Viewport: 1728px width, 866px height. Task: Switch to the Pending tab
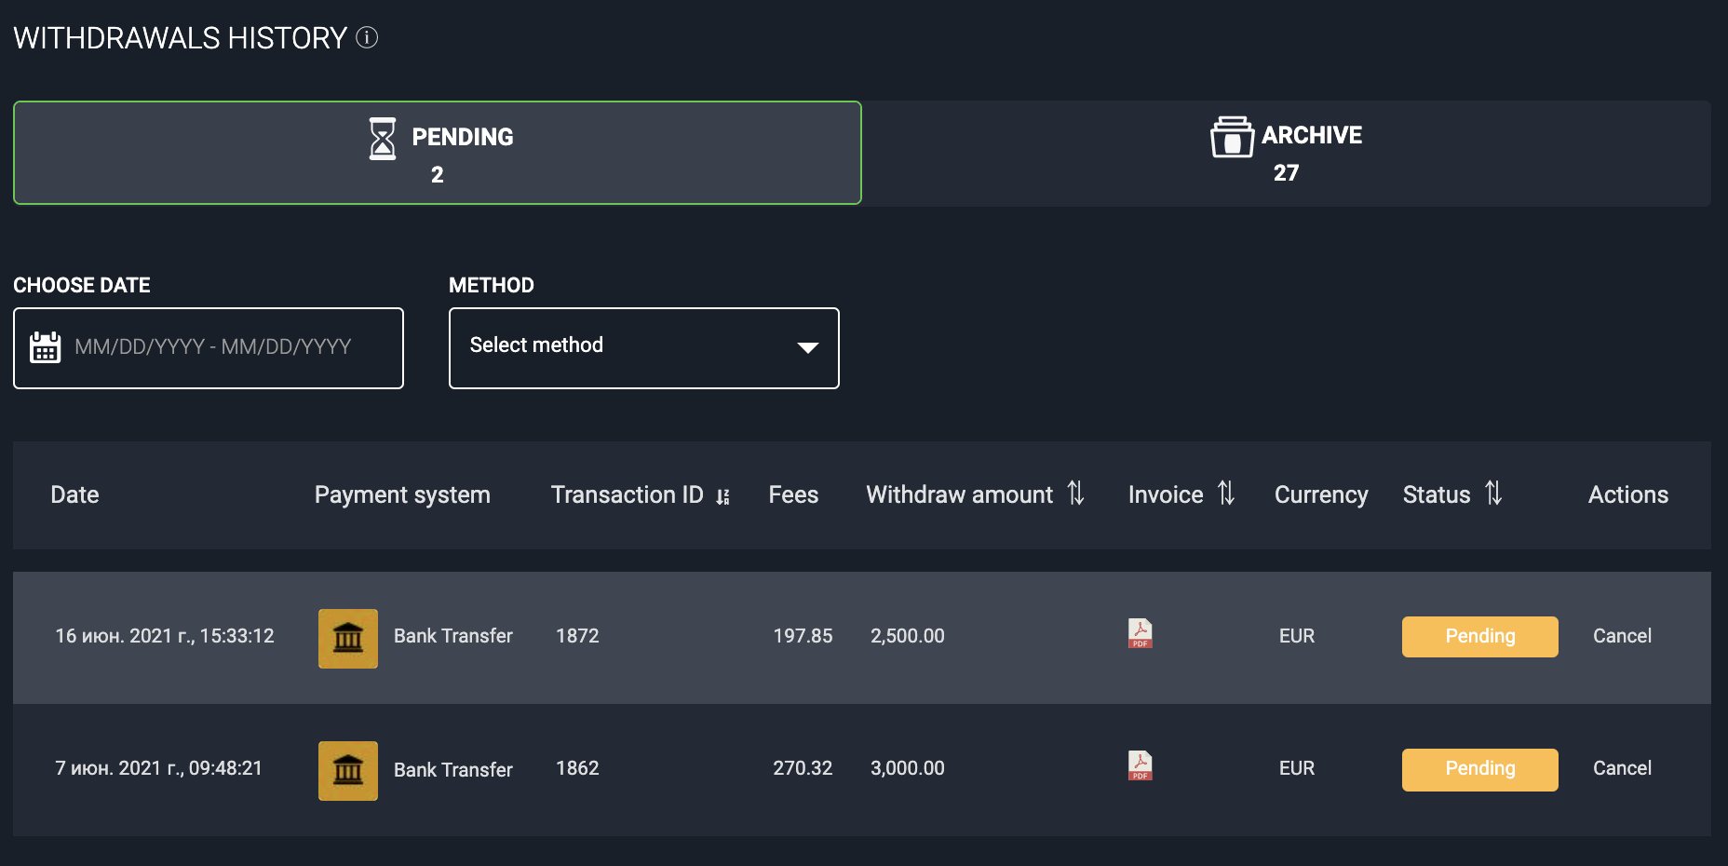(438, 153)
